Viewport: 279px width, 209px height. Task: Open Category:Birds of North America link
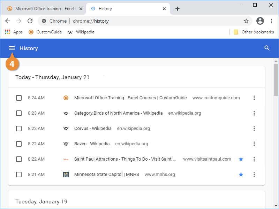tap(118, 113)
